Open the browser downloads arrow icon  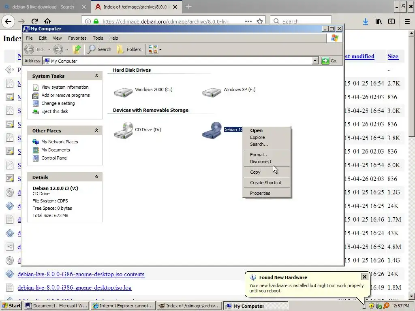pos(366,21)
